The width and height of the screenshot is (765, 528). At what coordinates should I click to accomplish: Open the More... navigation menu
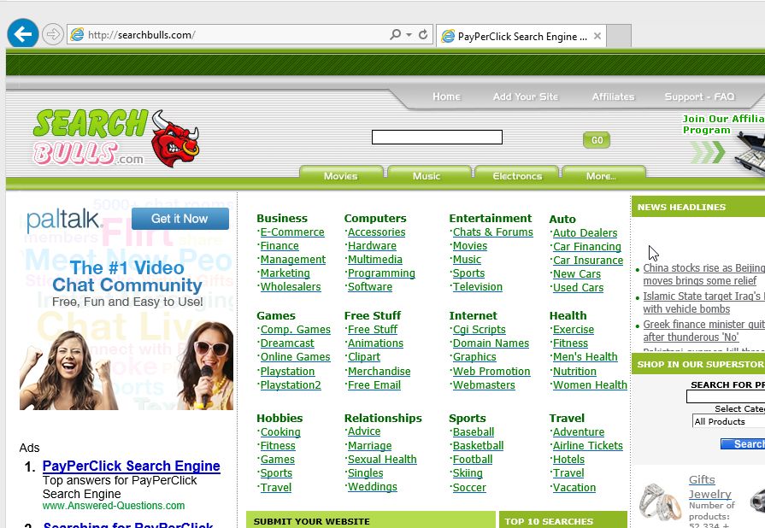[x=602, y=176]
